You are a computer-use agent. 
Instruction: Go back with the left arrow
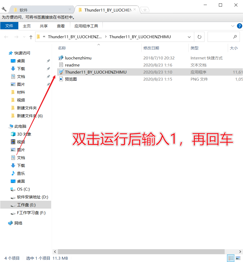6,37
